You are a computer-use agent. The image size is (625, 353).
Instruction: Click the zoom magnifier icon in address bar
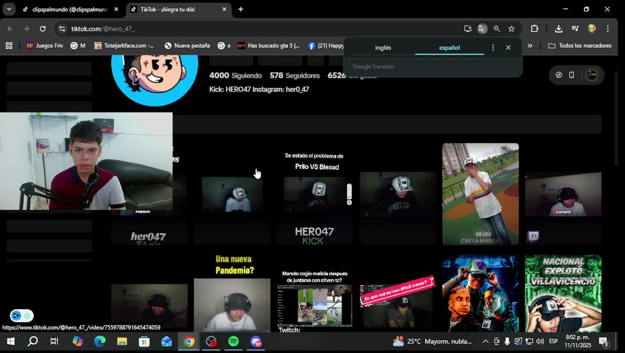coord(497,29)
